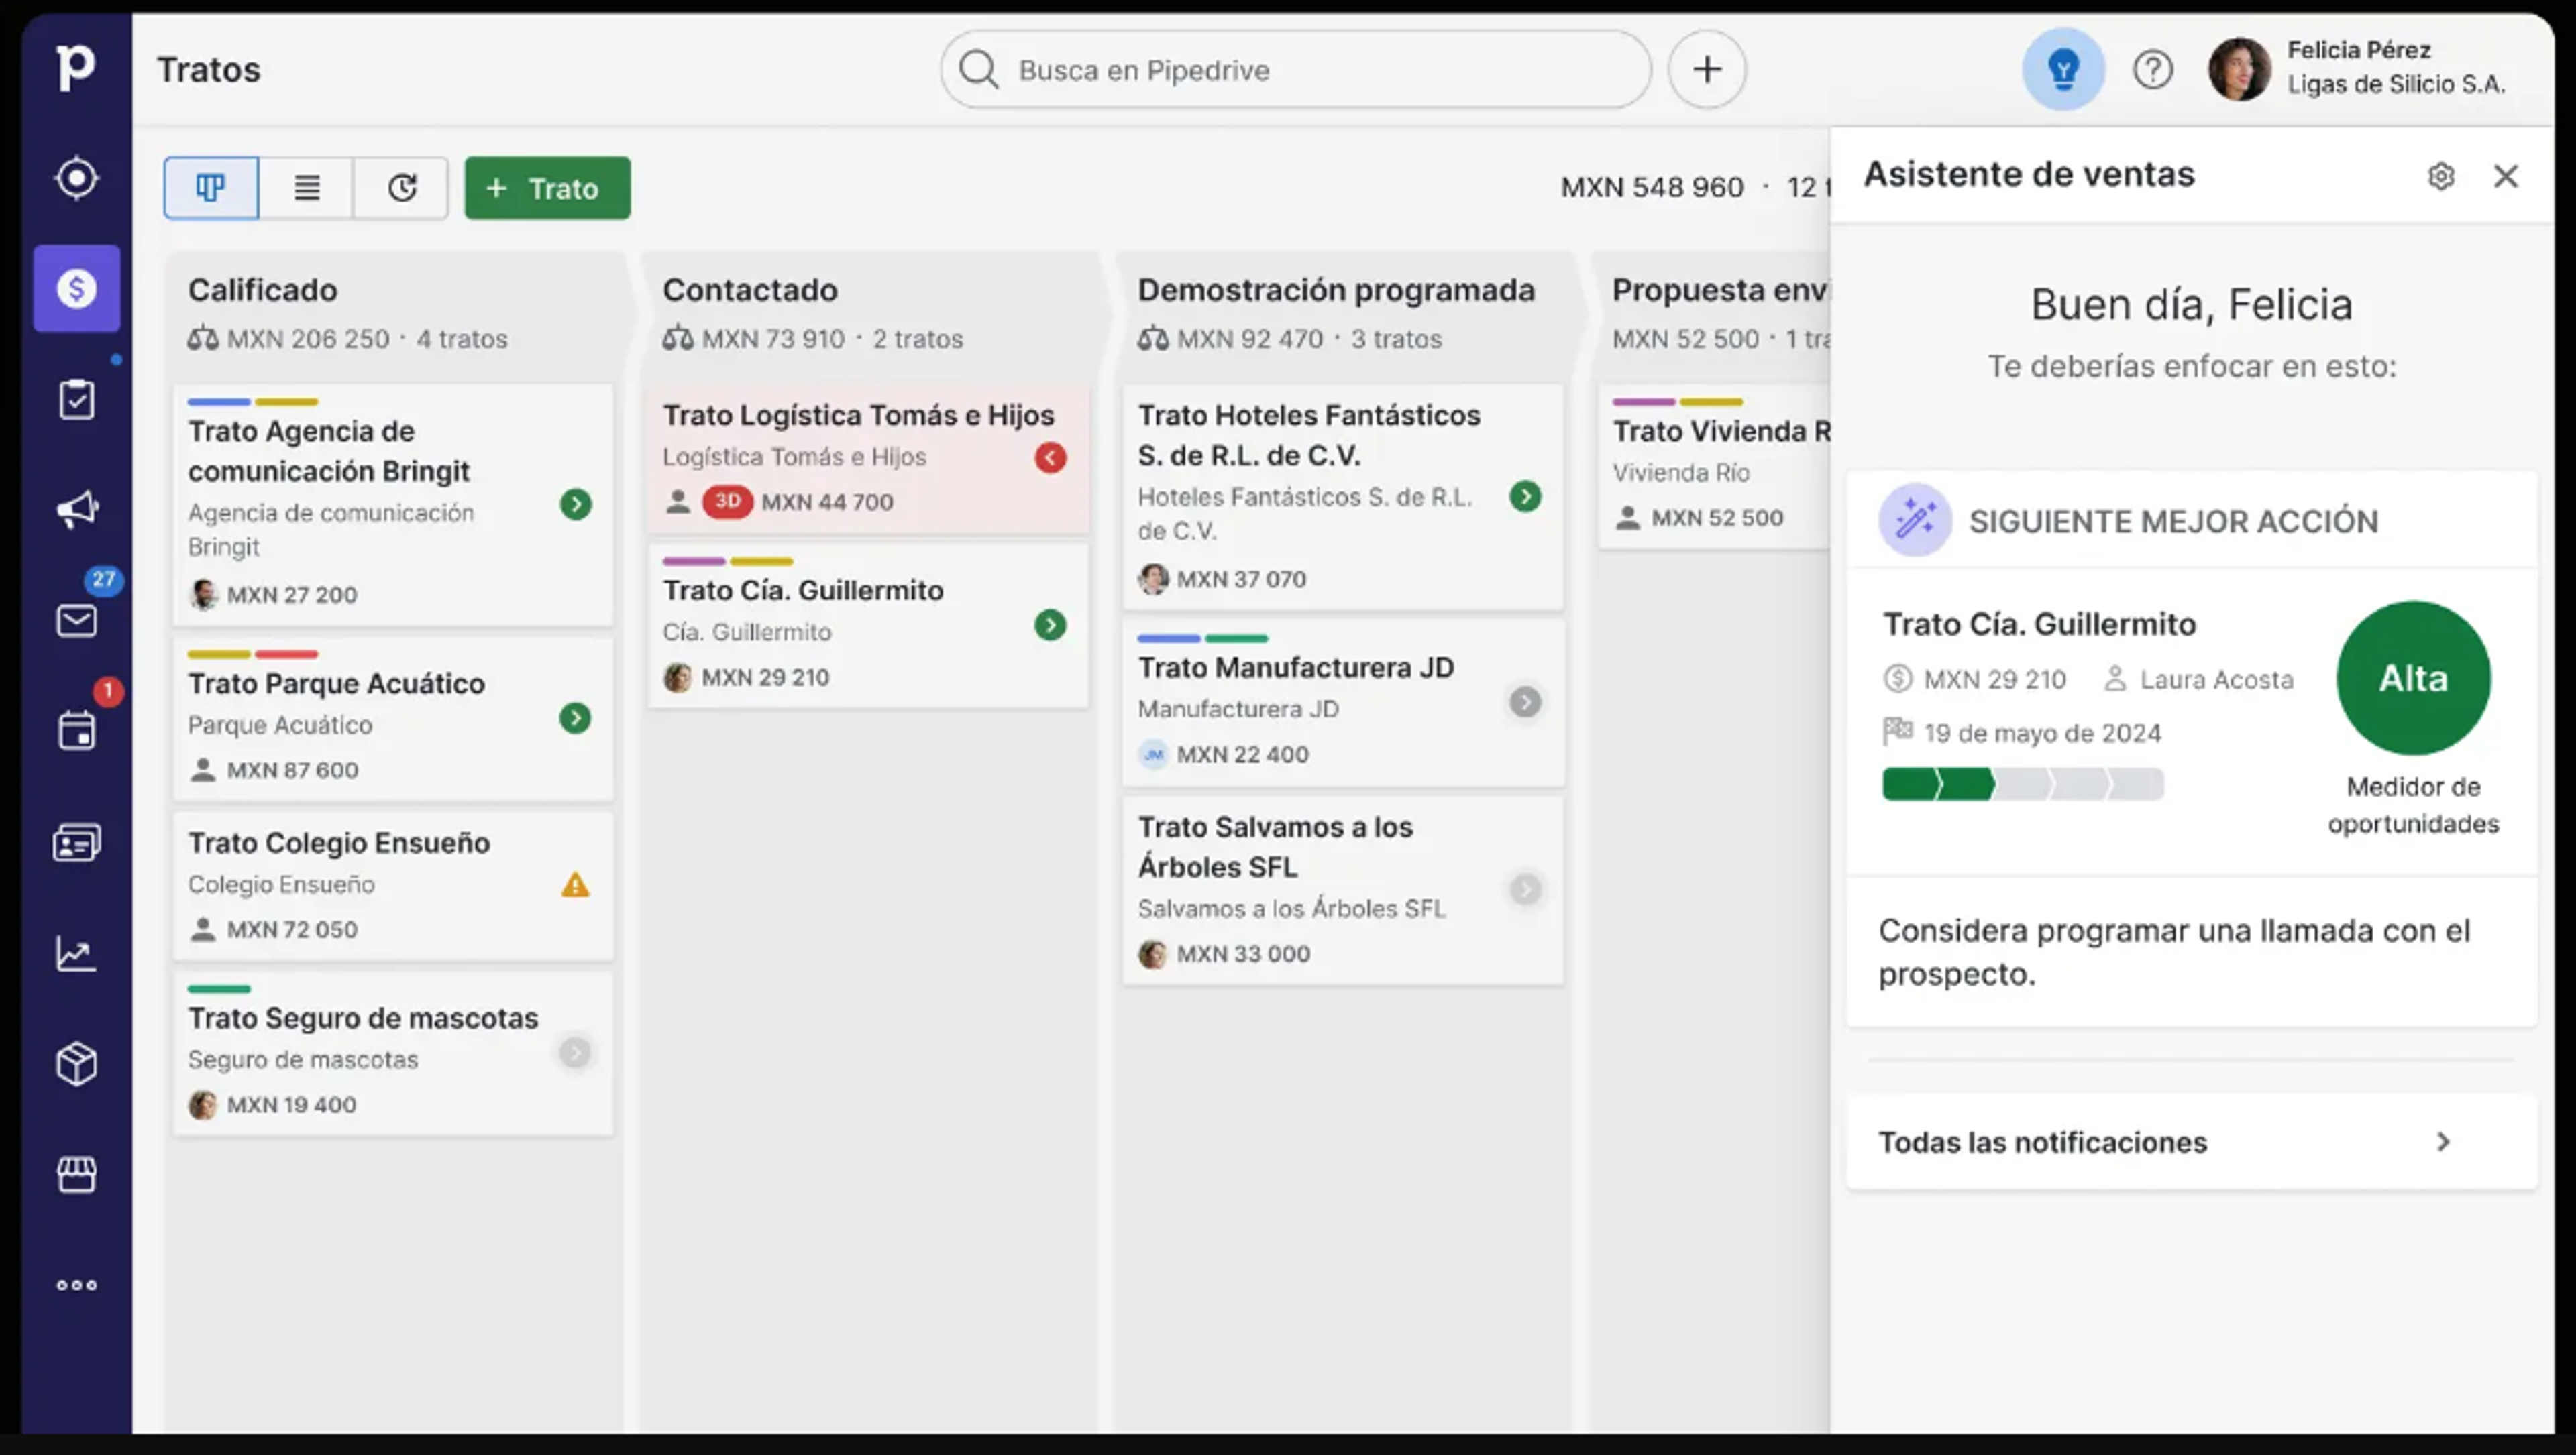Open the Activities calendar icon in sidebar

tap(76, 730)
